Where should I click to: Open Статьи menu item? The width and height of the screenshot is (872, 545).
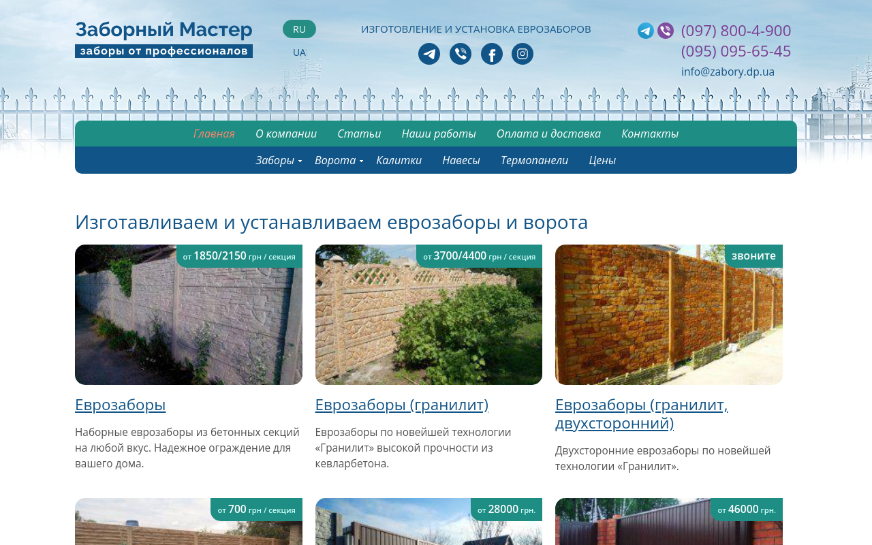click(359, 134)
